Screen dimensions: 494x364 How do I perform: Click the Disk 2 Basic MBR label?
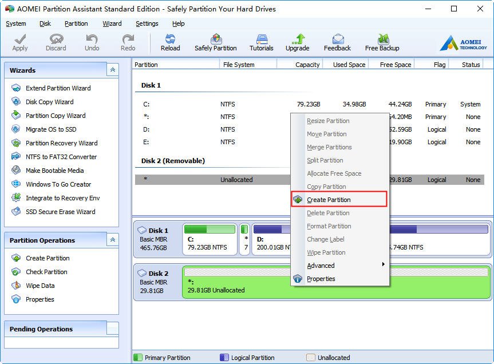[155, 282]
